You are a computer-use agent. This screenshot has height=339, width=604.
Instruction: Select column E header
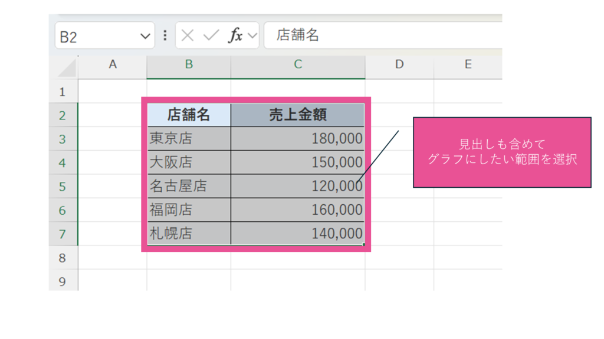click(468, 65)
